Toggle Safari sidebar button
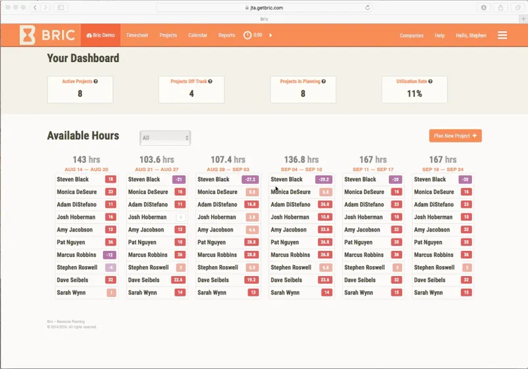Screen dimensions: 528x369 [x=61, y=7]
